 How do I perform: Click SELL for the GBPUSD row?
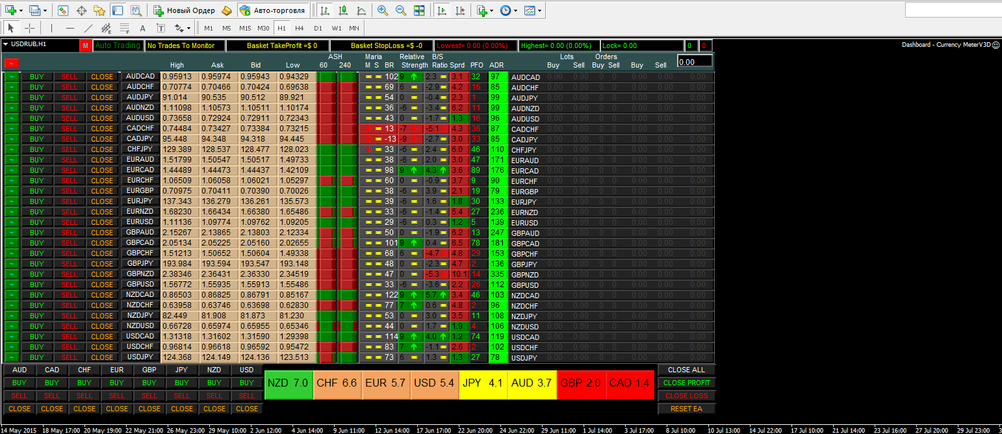[x=70, y=285]
